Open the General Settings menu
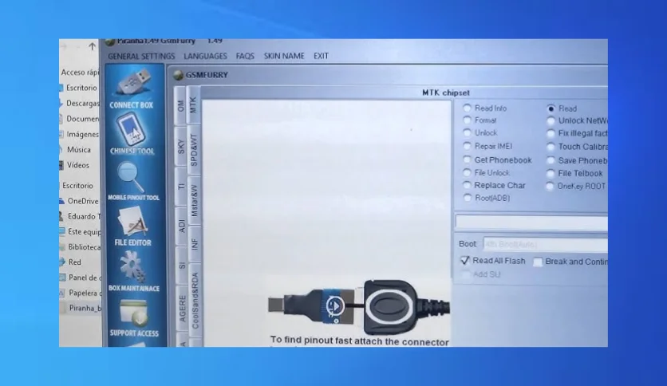 pyautogui.click(x=141, y=56)
